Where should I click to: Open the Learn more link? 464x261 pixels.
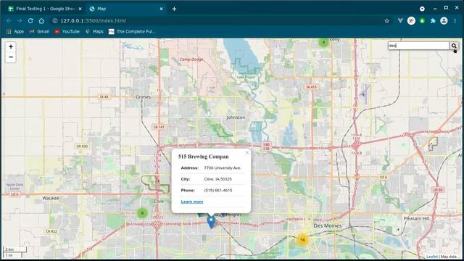pyautogui.click(x=192, y=202)
